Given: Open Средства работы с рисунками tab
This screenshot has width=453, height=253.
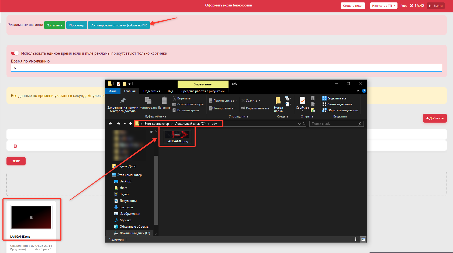Looking at the screenshot, I should (203, 91).
